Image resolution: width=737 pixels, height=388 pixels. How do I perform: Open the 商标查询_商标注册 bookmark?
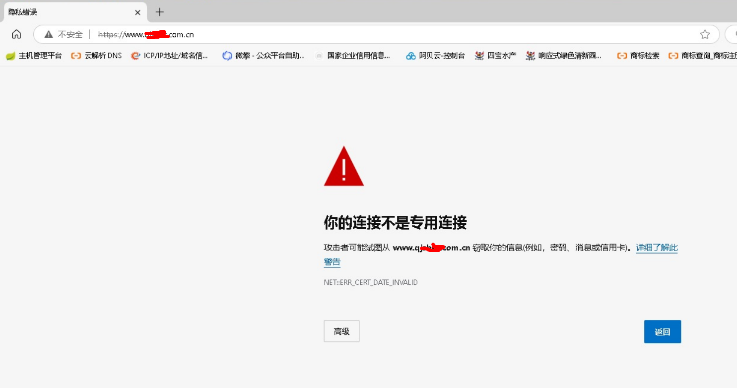[x=705, y=56]
